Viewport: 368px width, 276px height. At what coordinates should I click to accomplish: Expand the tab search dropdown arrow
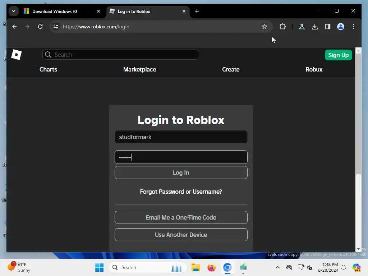coord(14,11)
